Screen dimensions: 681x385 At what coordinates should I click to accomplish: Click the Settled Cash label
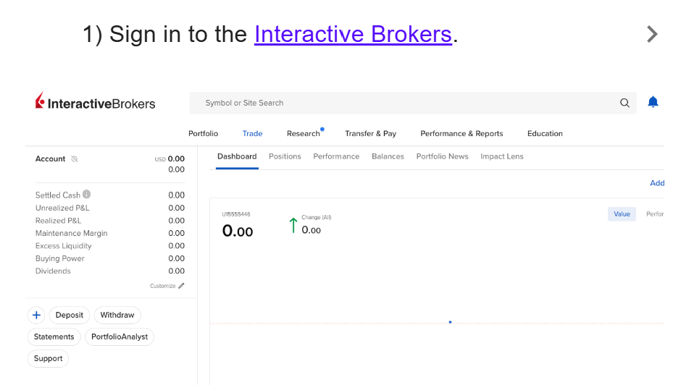(58, 195)
